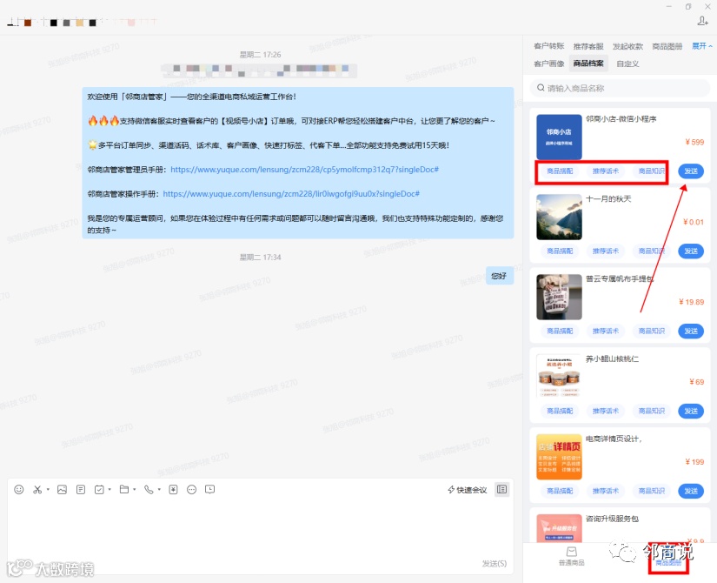Switch to 发起收款 tab
Screen dimensions: 717x583
point(627,46)
